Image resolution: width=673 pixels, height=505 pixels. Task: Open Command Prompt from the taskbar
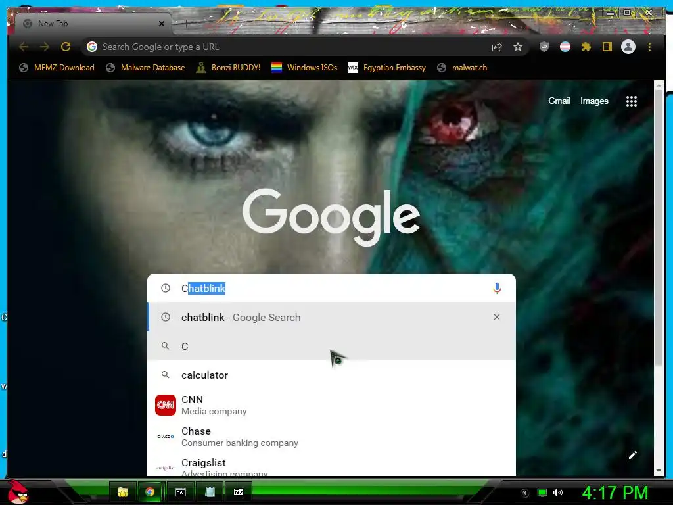tap(181, 492)
